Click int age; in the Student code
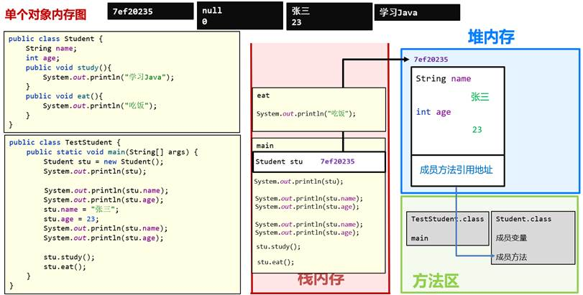 pos(42,58)
